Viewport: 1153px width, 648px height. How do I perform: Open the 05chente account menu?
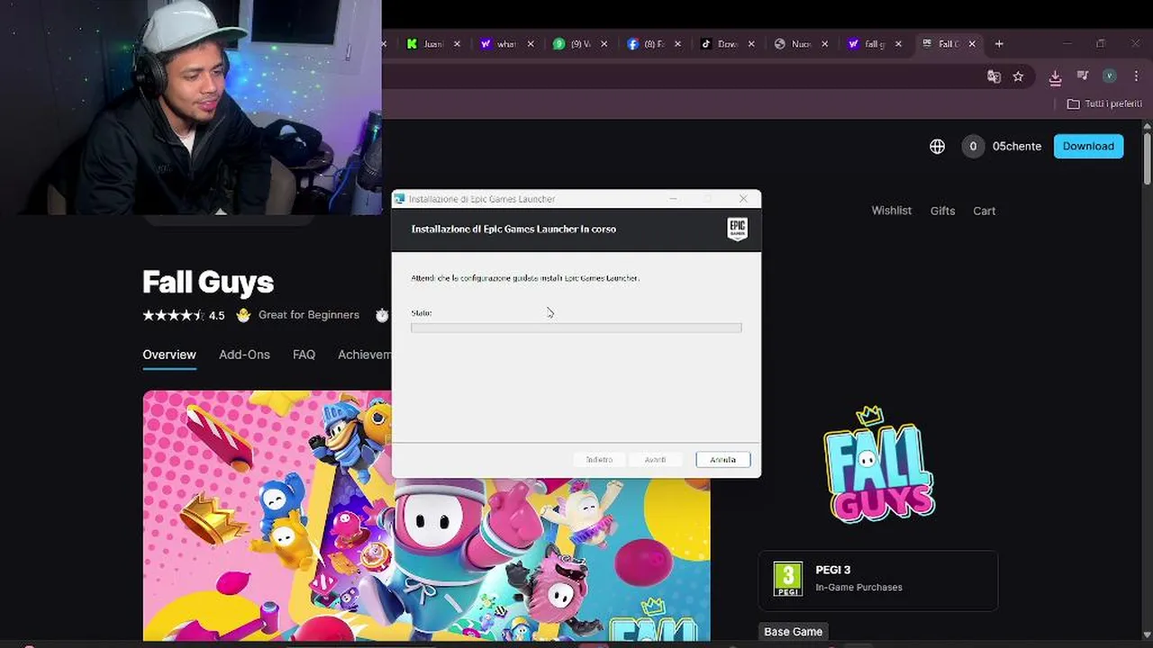tap(1017, 146)
